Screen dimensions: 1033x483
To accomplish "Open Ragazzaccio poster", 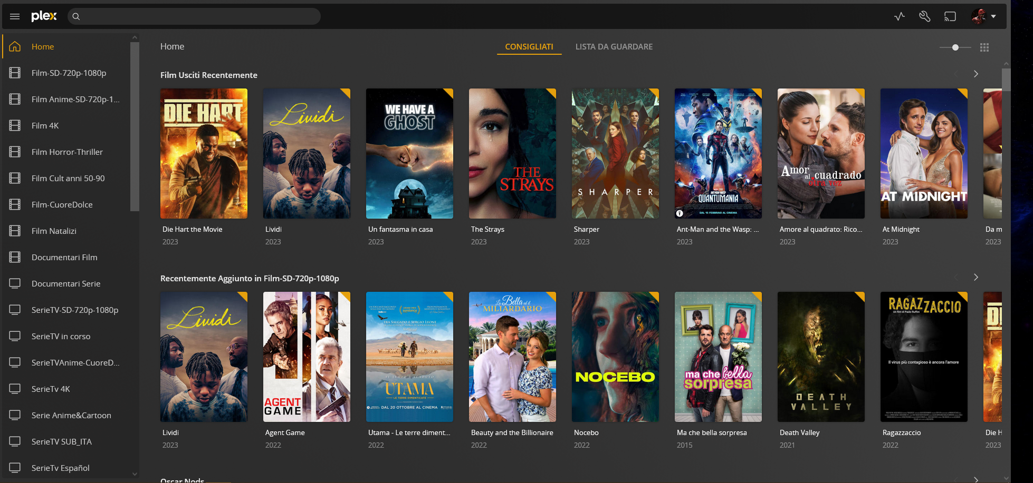I will coord(924,357).
